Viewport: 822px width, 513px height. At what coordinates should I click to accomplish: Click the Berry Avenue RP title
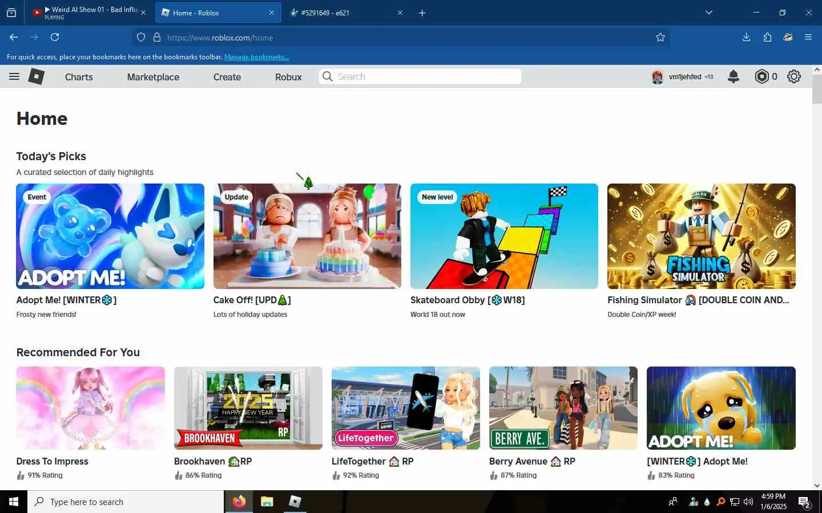point(532,461)
